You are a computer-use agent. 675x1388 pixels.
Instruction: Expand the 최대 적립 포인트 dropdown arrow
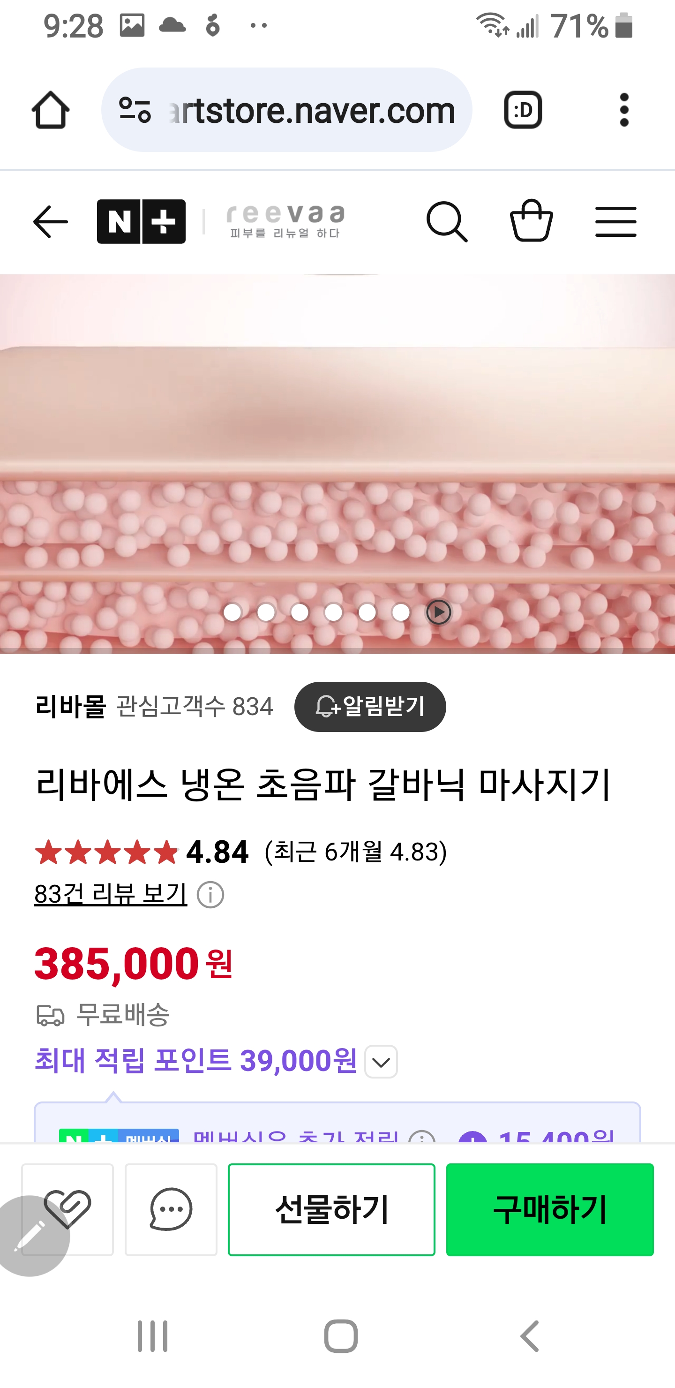[x=381, y=1062]
